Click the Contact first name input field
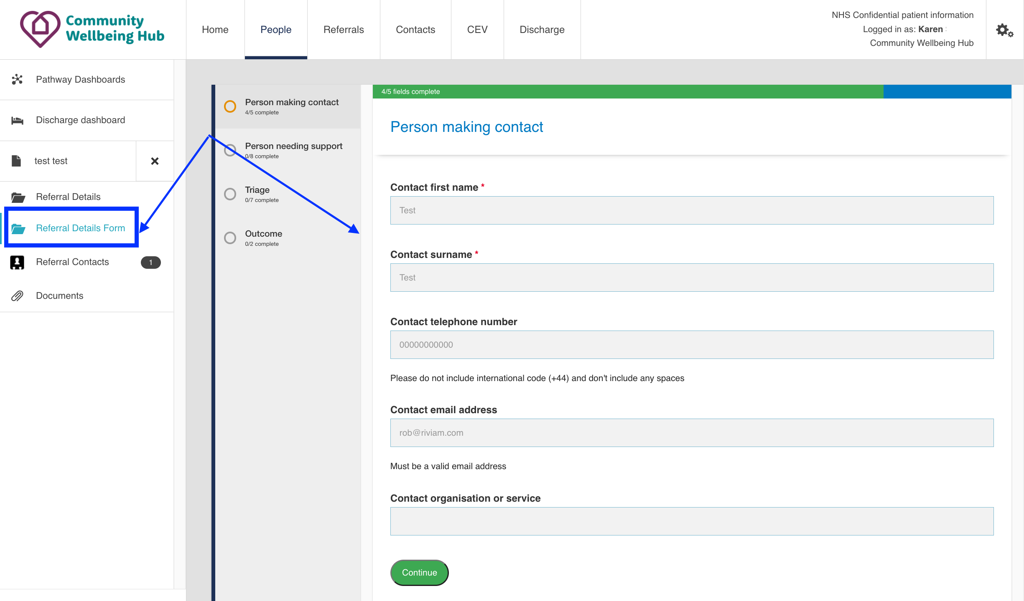This screenshot has width=1024, height=601. coord(692,210)
